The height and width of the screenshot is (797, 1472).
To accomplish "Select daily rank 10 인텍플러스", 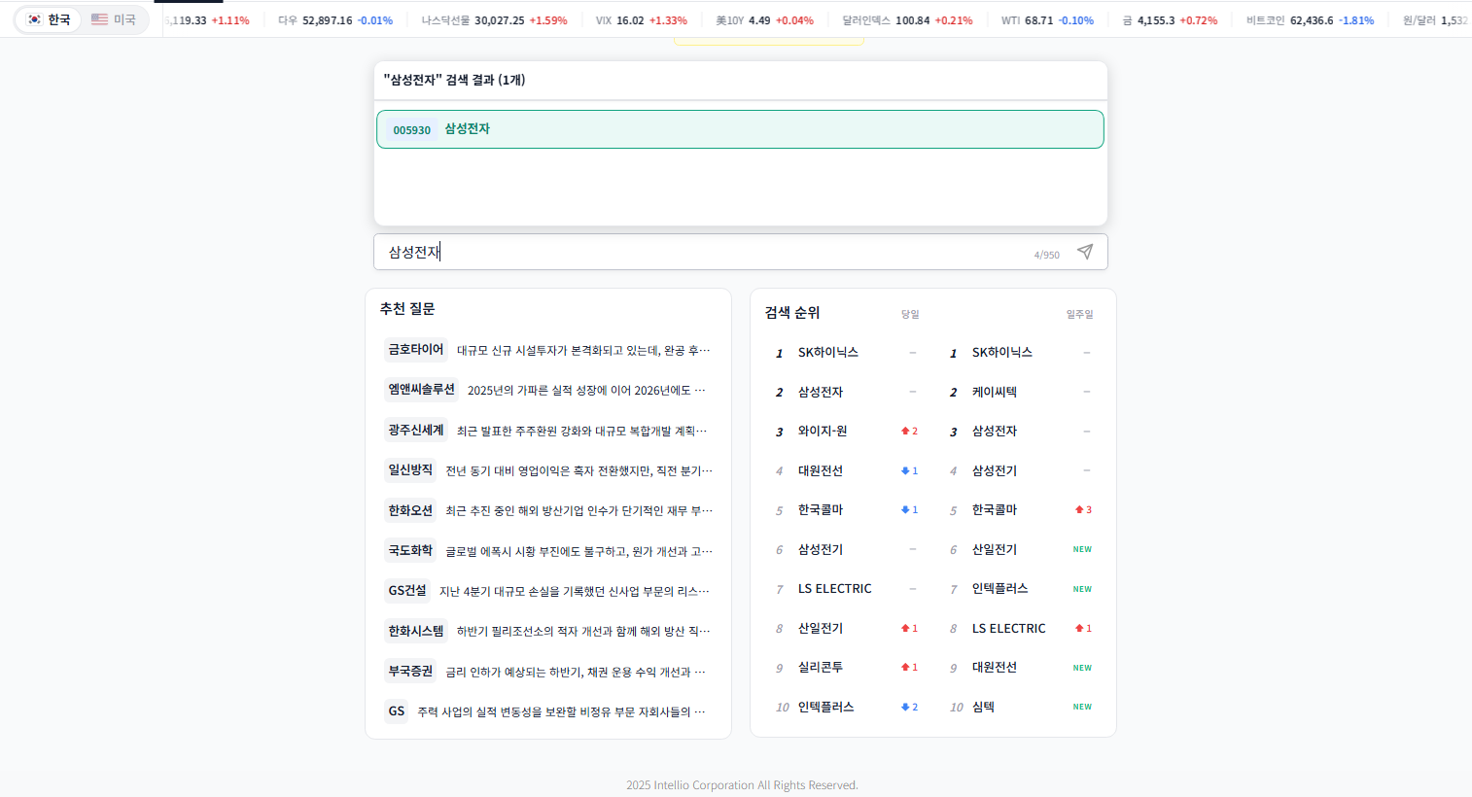I will (x=846, y=707).
